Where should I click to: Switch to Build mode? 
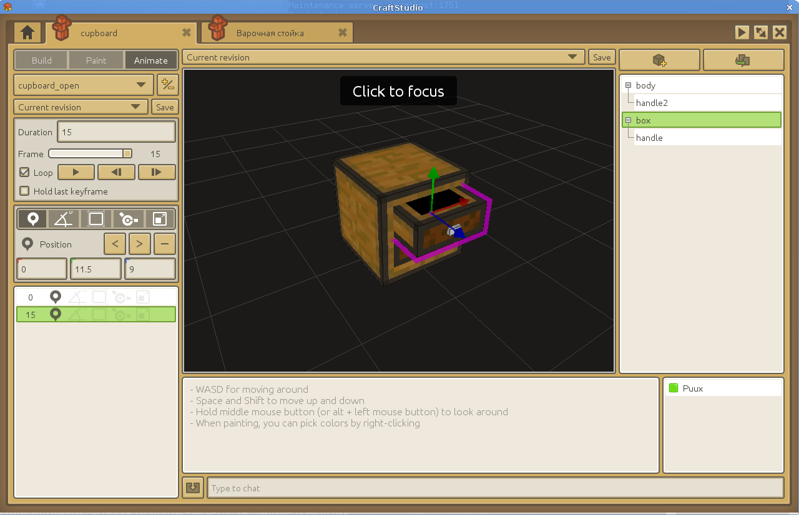[42, 60]
